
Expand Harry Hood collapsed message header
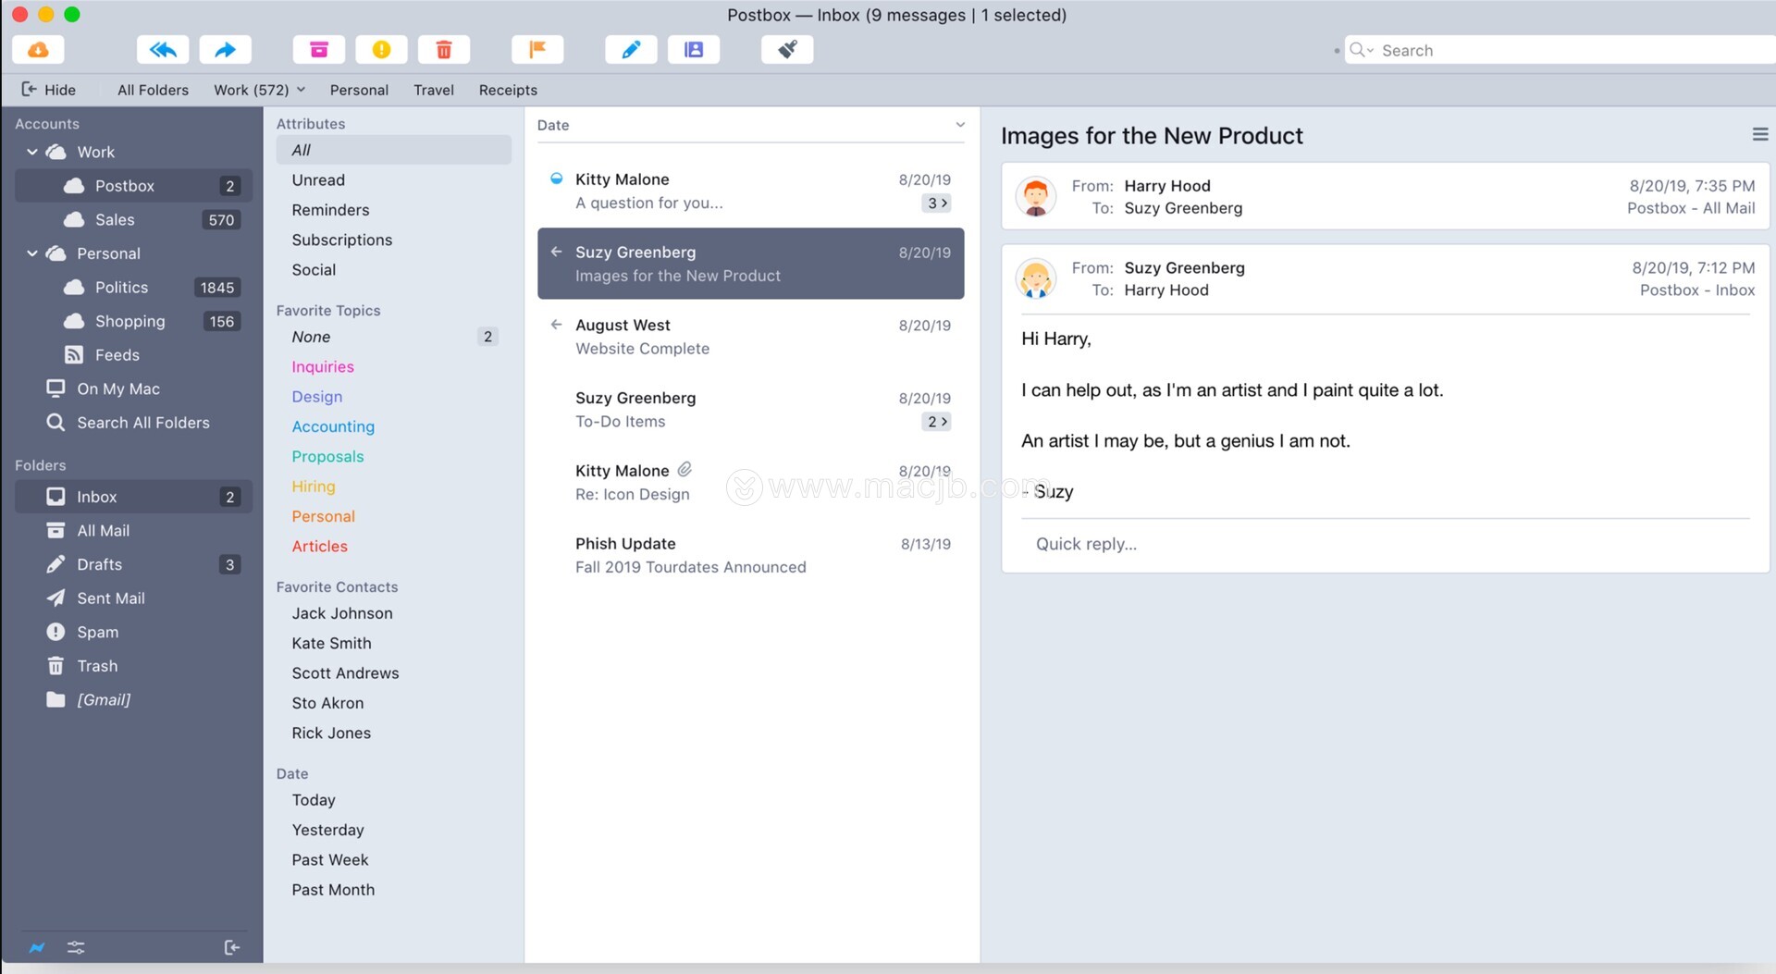[1385, 197]
